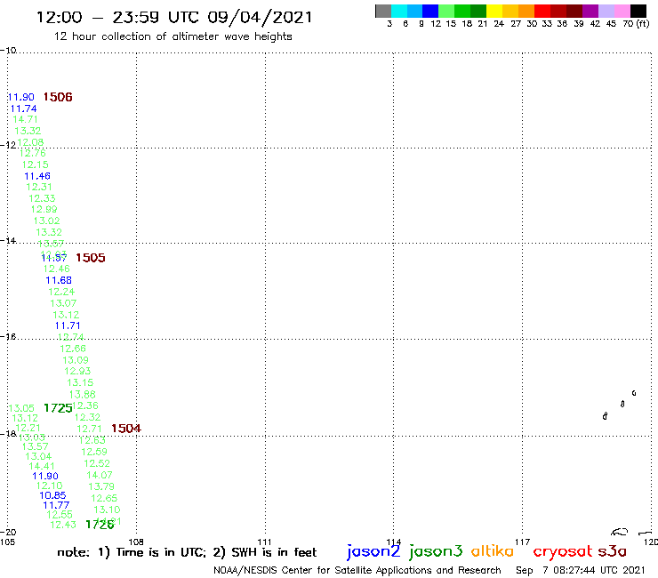The height and width of the screenshot is (578, 658).
Task: Click the wave height value 12.66
Action: click(x=73, y=349)
